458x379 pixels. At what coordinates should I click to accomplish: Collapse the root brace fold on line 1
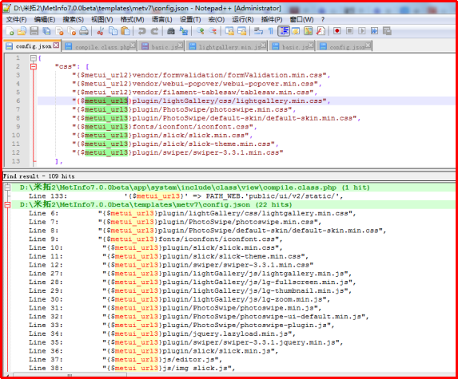(34, 58)
